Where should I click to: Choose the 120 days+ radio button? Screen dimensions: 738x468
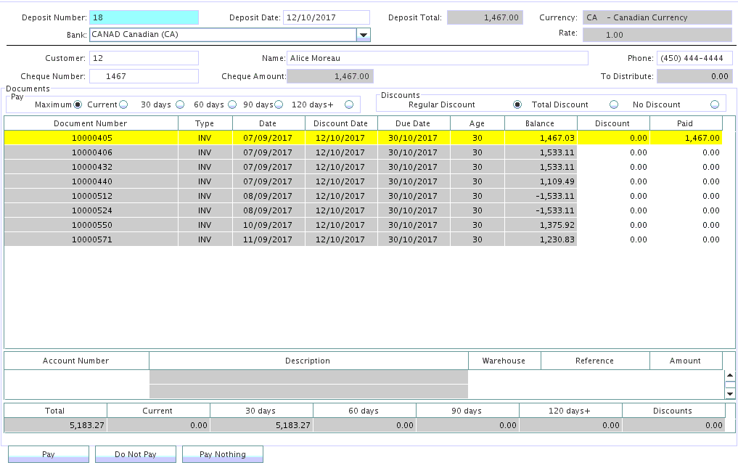click(349, 104)
